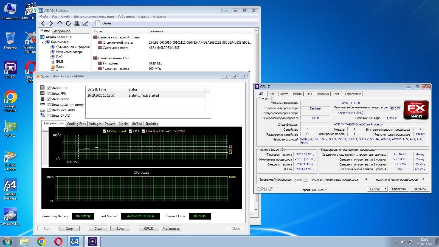Click Проверка button in CPU-Z
This screenshot has height=247, width=439.
tap(399, 189)
